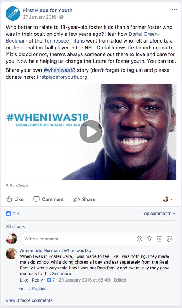
Task: Attach a photo using the camera icon
Action: [x=149, y=239]
